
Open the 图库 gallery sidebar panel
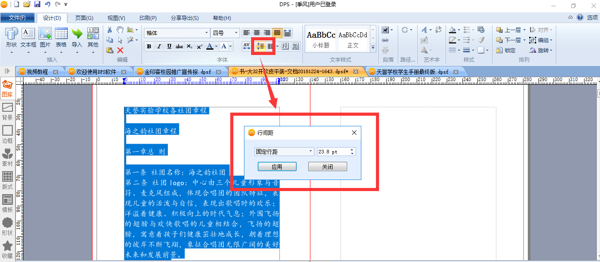[x=8, y=89]
